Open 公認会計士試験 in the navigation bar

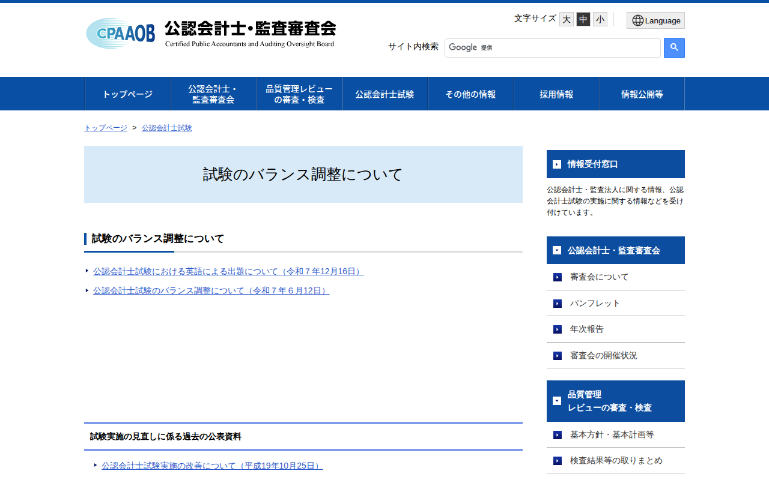click(385, 94)
